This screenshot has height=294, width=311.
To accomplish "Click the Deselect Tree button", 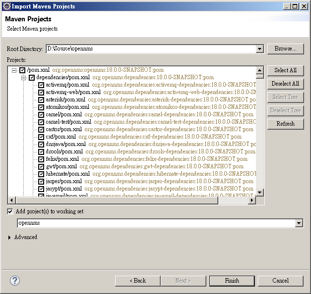I will point(285,110).
